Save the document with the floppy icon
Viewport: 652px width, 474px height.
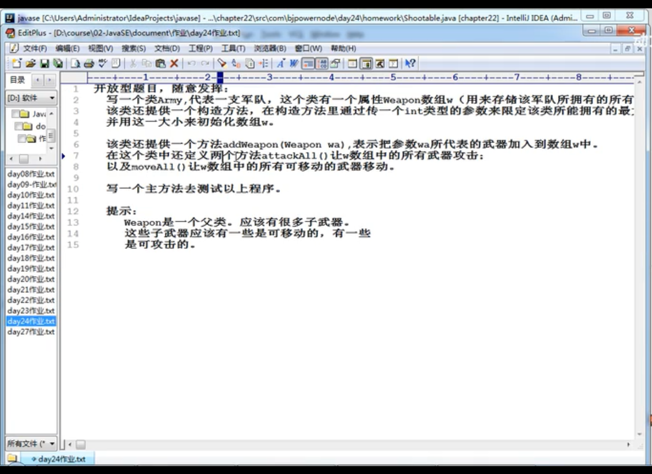44,64
